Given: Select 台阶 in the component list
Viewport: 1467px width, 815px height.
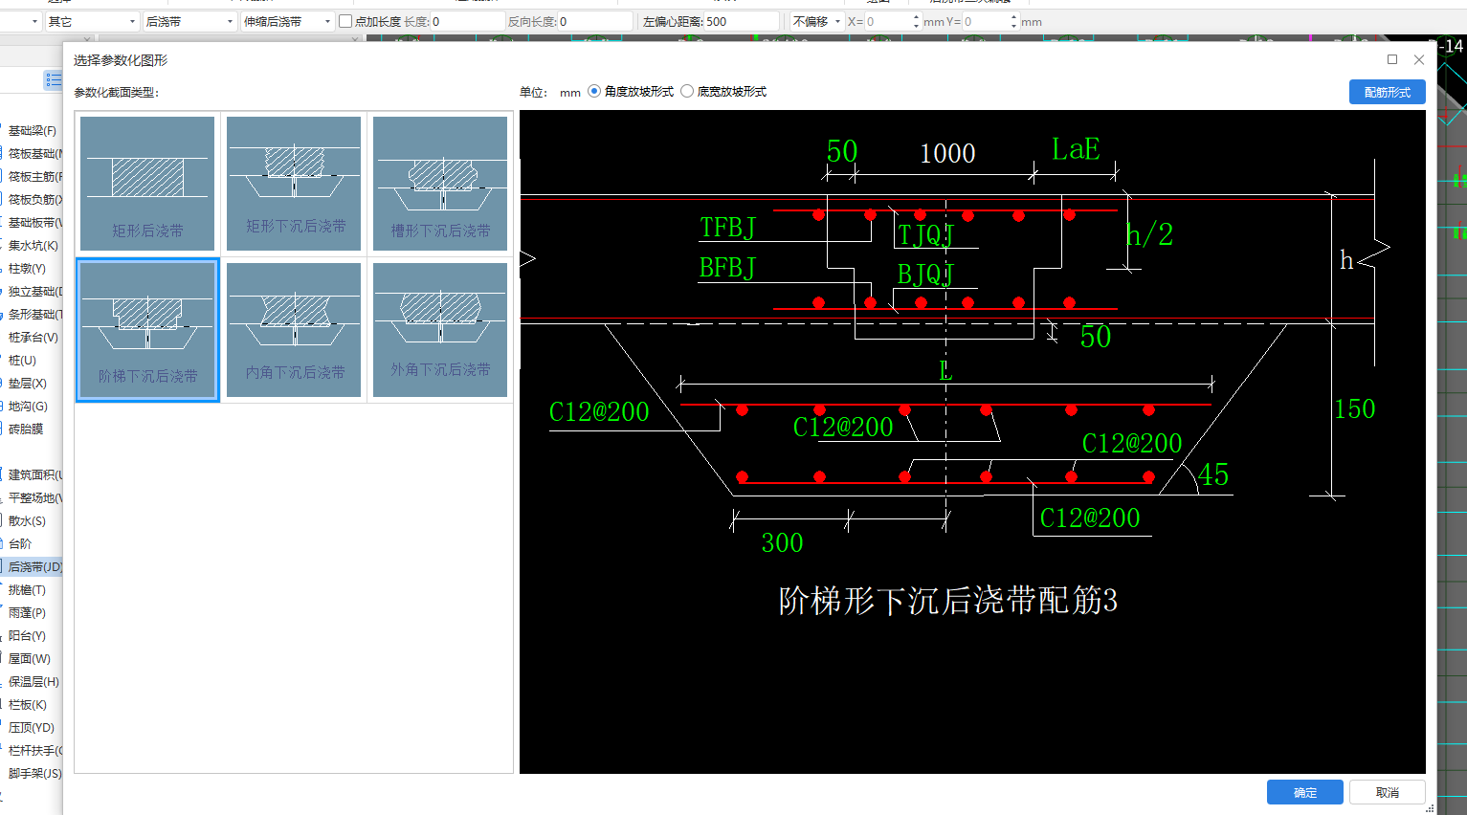Looking at the screenshot, I should [20, 543].
